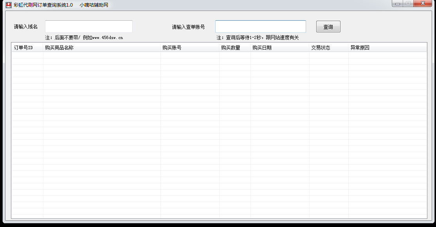Click the 请输入域名 label
This screenshot has width=436, height=227.
click(26, 27)
